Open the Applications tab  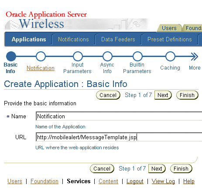point(29,39)
